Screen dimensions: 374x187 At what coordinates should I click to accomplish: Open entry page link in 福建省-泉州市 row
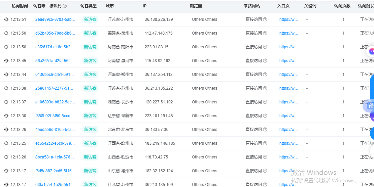tap(289, 33)
